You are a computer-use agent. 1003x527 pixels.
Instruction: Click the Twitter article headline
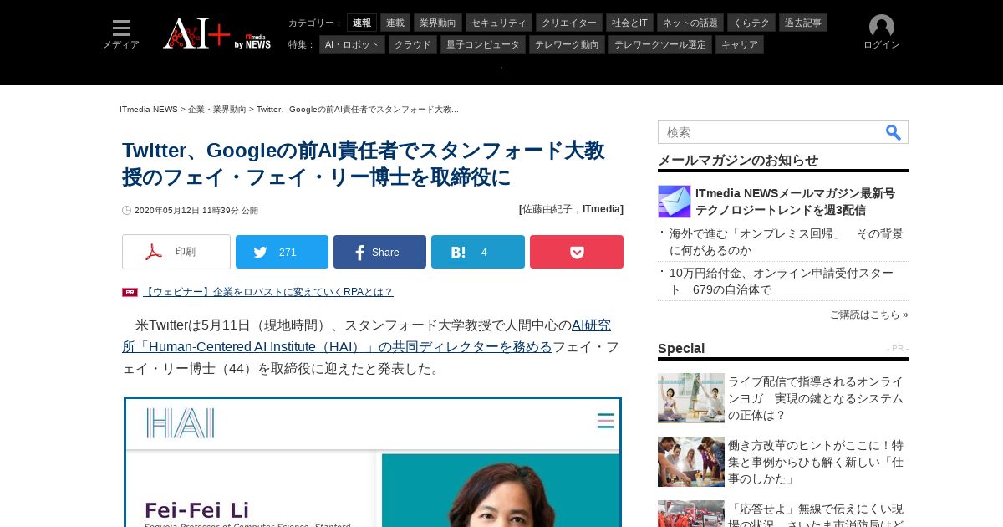click(x=364, y=164)
